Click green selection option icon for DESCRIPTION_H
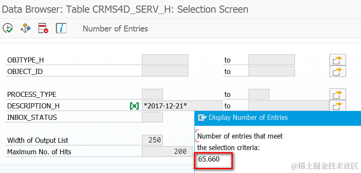This screenshot has height=173, width=361. click(134, 106)
